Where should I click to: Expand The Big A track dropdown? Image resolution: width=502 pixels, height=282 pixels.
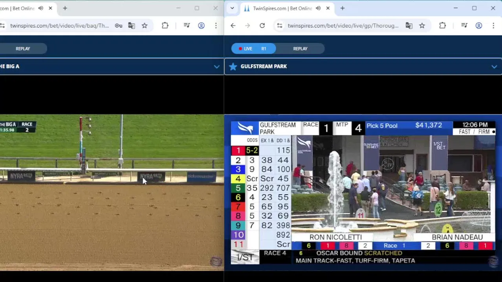click(216, 67)
